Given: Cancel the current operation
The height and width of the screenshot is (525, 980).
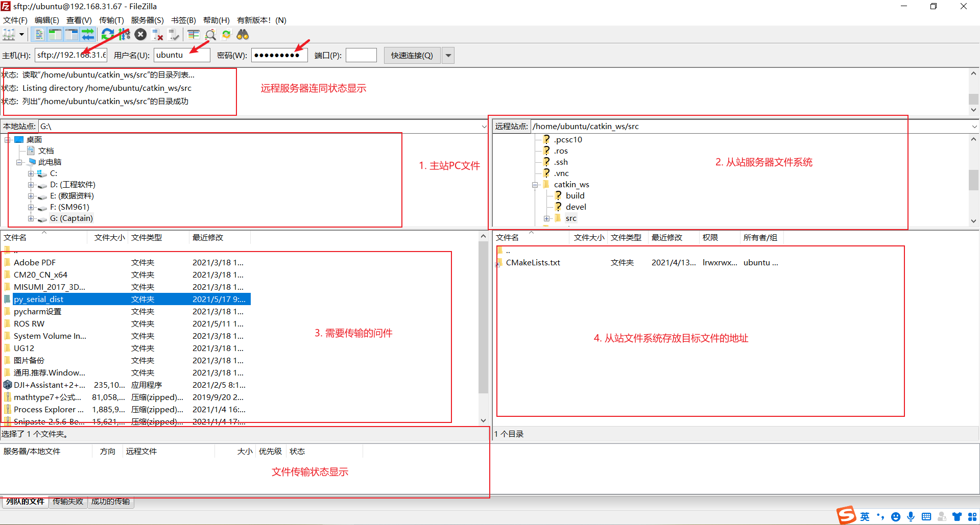Looking at the screenshot, I should point(141,35).
